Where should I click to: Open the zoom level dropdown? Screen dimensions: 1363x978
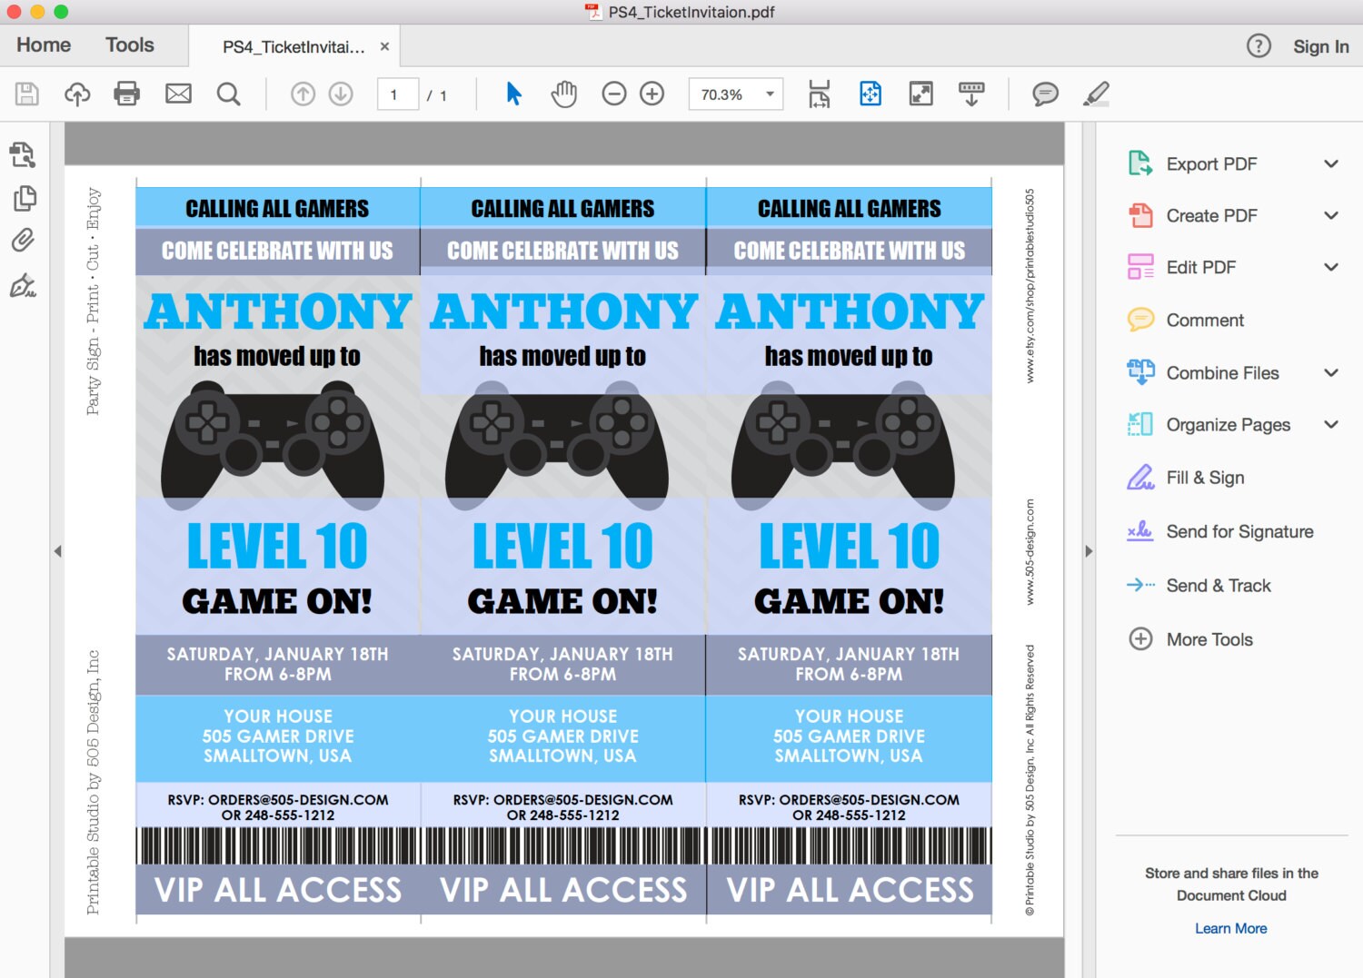[x=768, y=94]
